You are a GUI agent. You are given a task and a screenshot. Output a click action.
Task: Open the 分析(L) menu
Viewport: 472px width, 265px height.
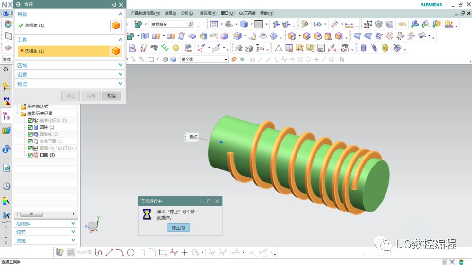(x=187, y=13)
